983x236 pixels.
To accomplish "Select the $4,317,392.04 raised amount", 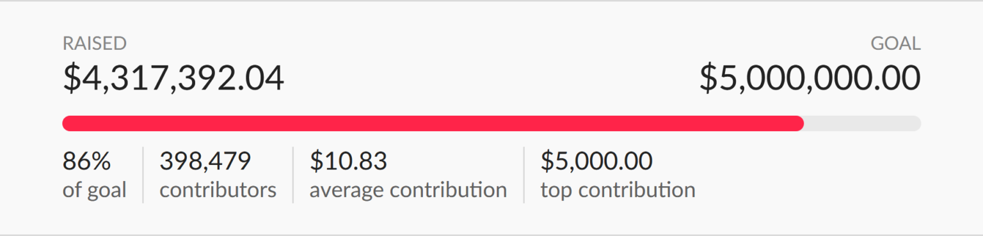I will tap(173, 78).
